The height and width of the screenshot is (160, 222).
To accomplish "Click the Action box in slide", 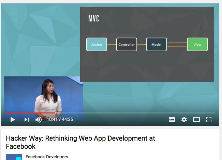I will coord(97,45).
